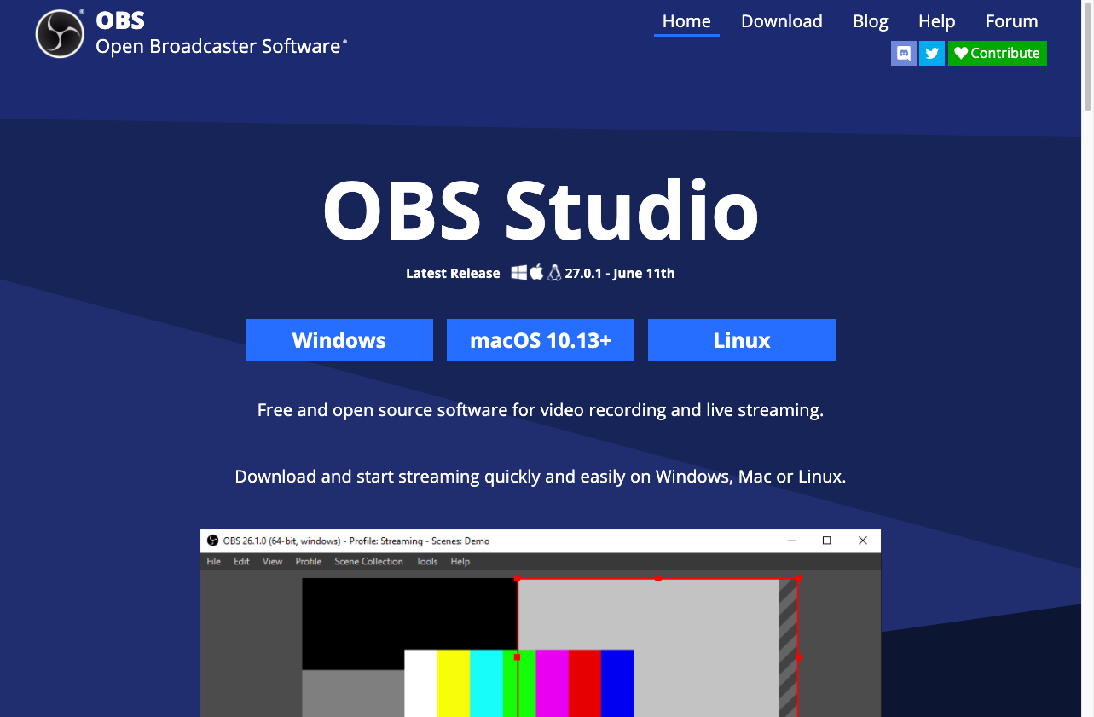The height and width of the screenshot is (717, 1094).
Task: Open the Help page
Action: tap(936, 21)
